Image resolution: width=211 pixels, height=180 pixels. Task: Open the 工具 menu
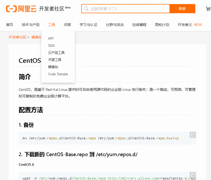click(x=52, y=25)
